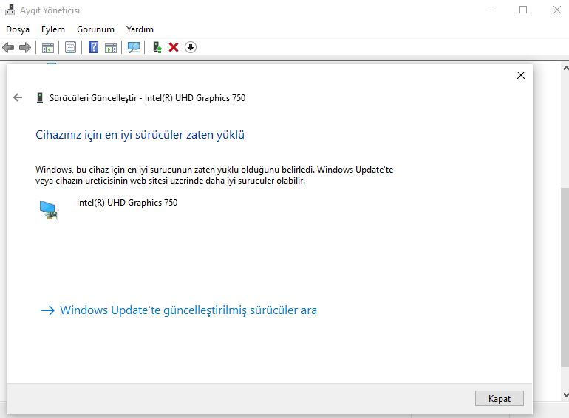Minimize the Aygıt Yöneticisi window
Image resolution: width=569 pixels, height=418 pixels.
pos(490,10)
